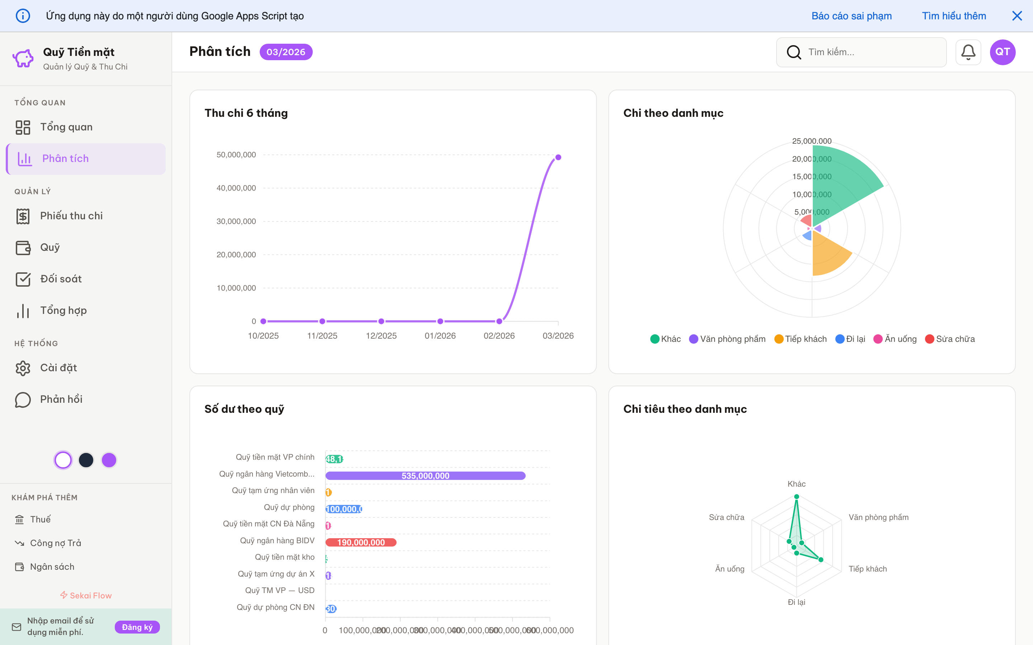Viewport: 1033px width, 645px height.
Task: Open Báo cáo sai phạm link
Action: 851,16
